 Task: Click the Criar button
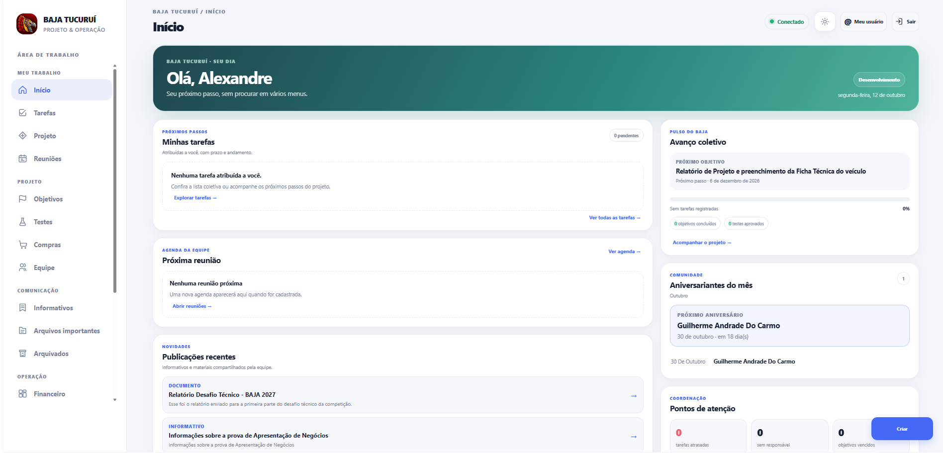pos(902,429)
